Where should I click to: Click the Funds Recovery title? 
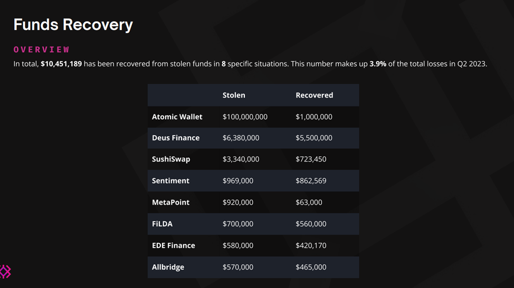tap(73, 24)
